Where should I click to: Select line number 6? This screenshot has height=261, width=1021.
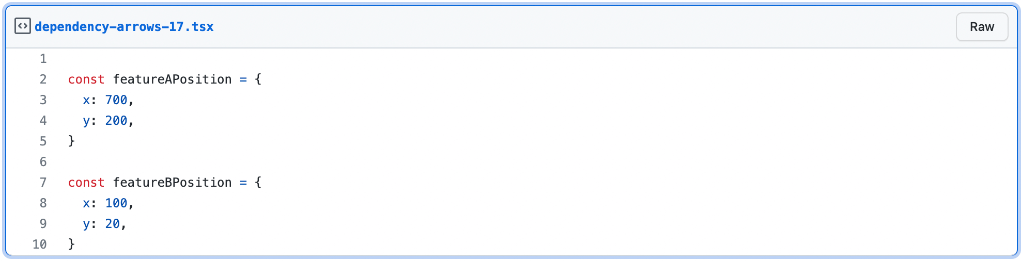(43, 162)
